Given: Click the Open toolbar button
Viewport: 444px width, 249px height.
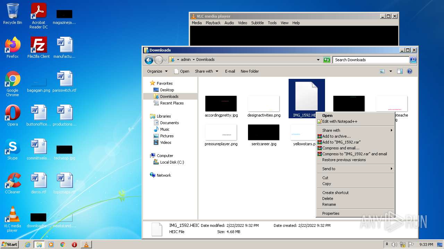Looking at the screenshot, I should 182,71.
